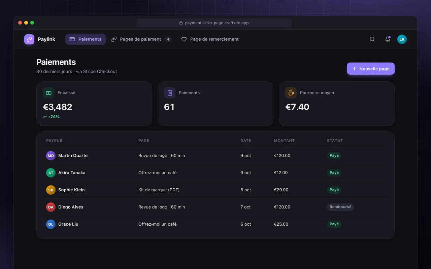Screen dimensions: 431x269
Task: Click the Paylink logo icon
Action: [29, 39]
